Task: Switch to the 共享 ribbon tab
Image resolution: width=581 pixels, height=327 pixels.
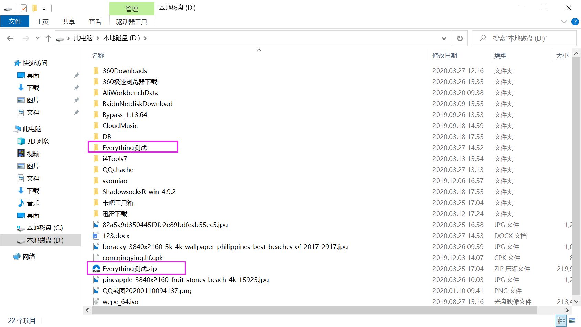Action: point(69,22)
